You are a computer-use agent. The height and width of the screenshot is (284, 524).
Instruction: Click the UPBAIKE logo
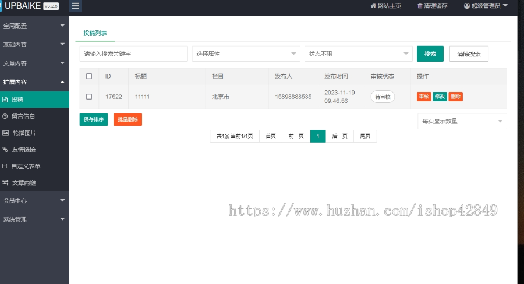pos(23,6)
